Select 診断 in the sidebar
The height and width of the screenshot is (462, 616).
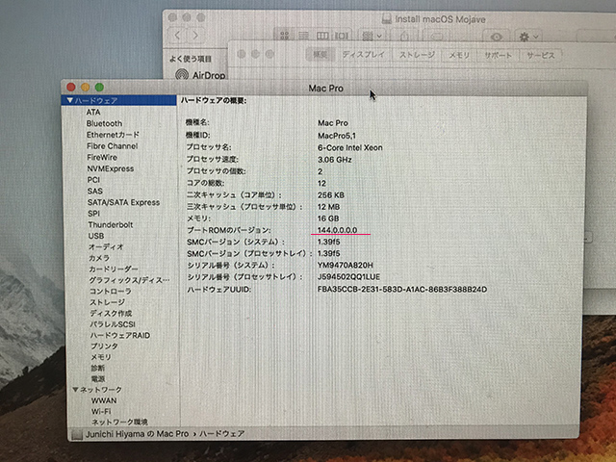coord(98,368)
